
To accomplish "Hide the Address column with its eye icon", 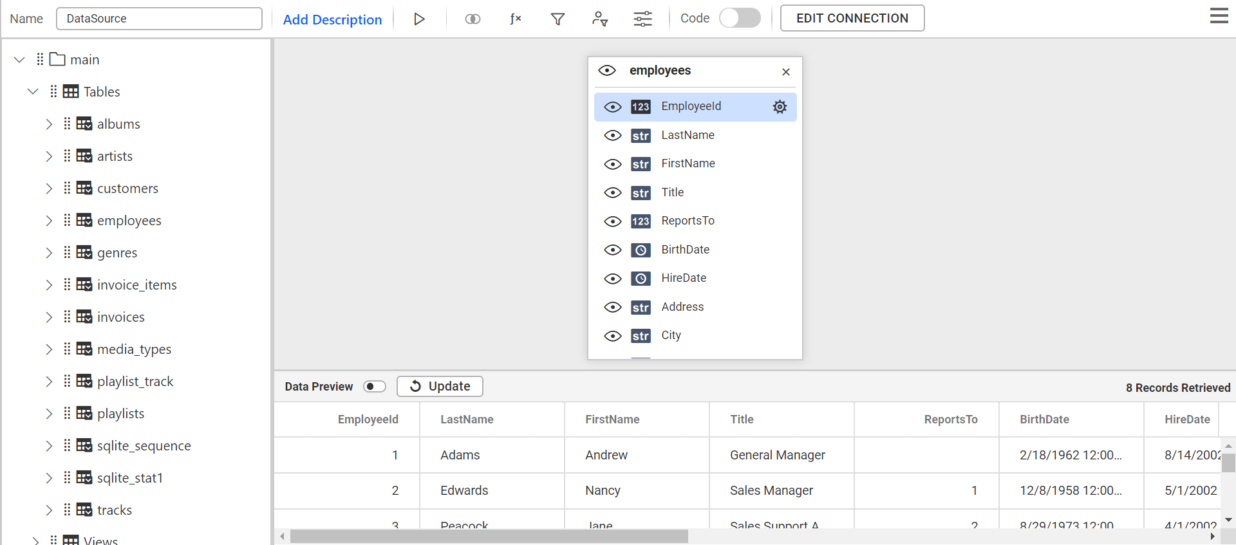I will point(613,308).
